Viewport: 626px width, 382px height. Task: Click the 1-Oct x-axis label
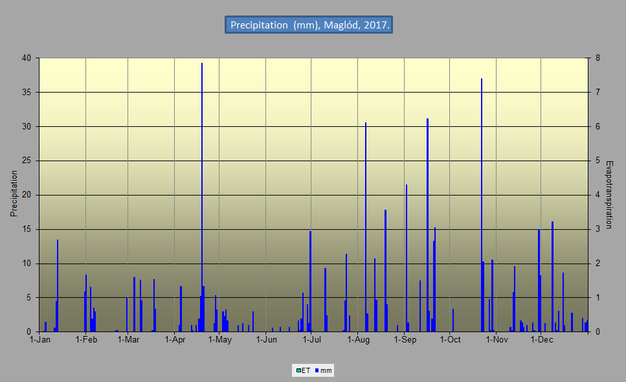point(451,340)
